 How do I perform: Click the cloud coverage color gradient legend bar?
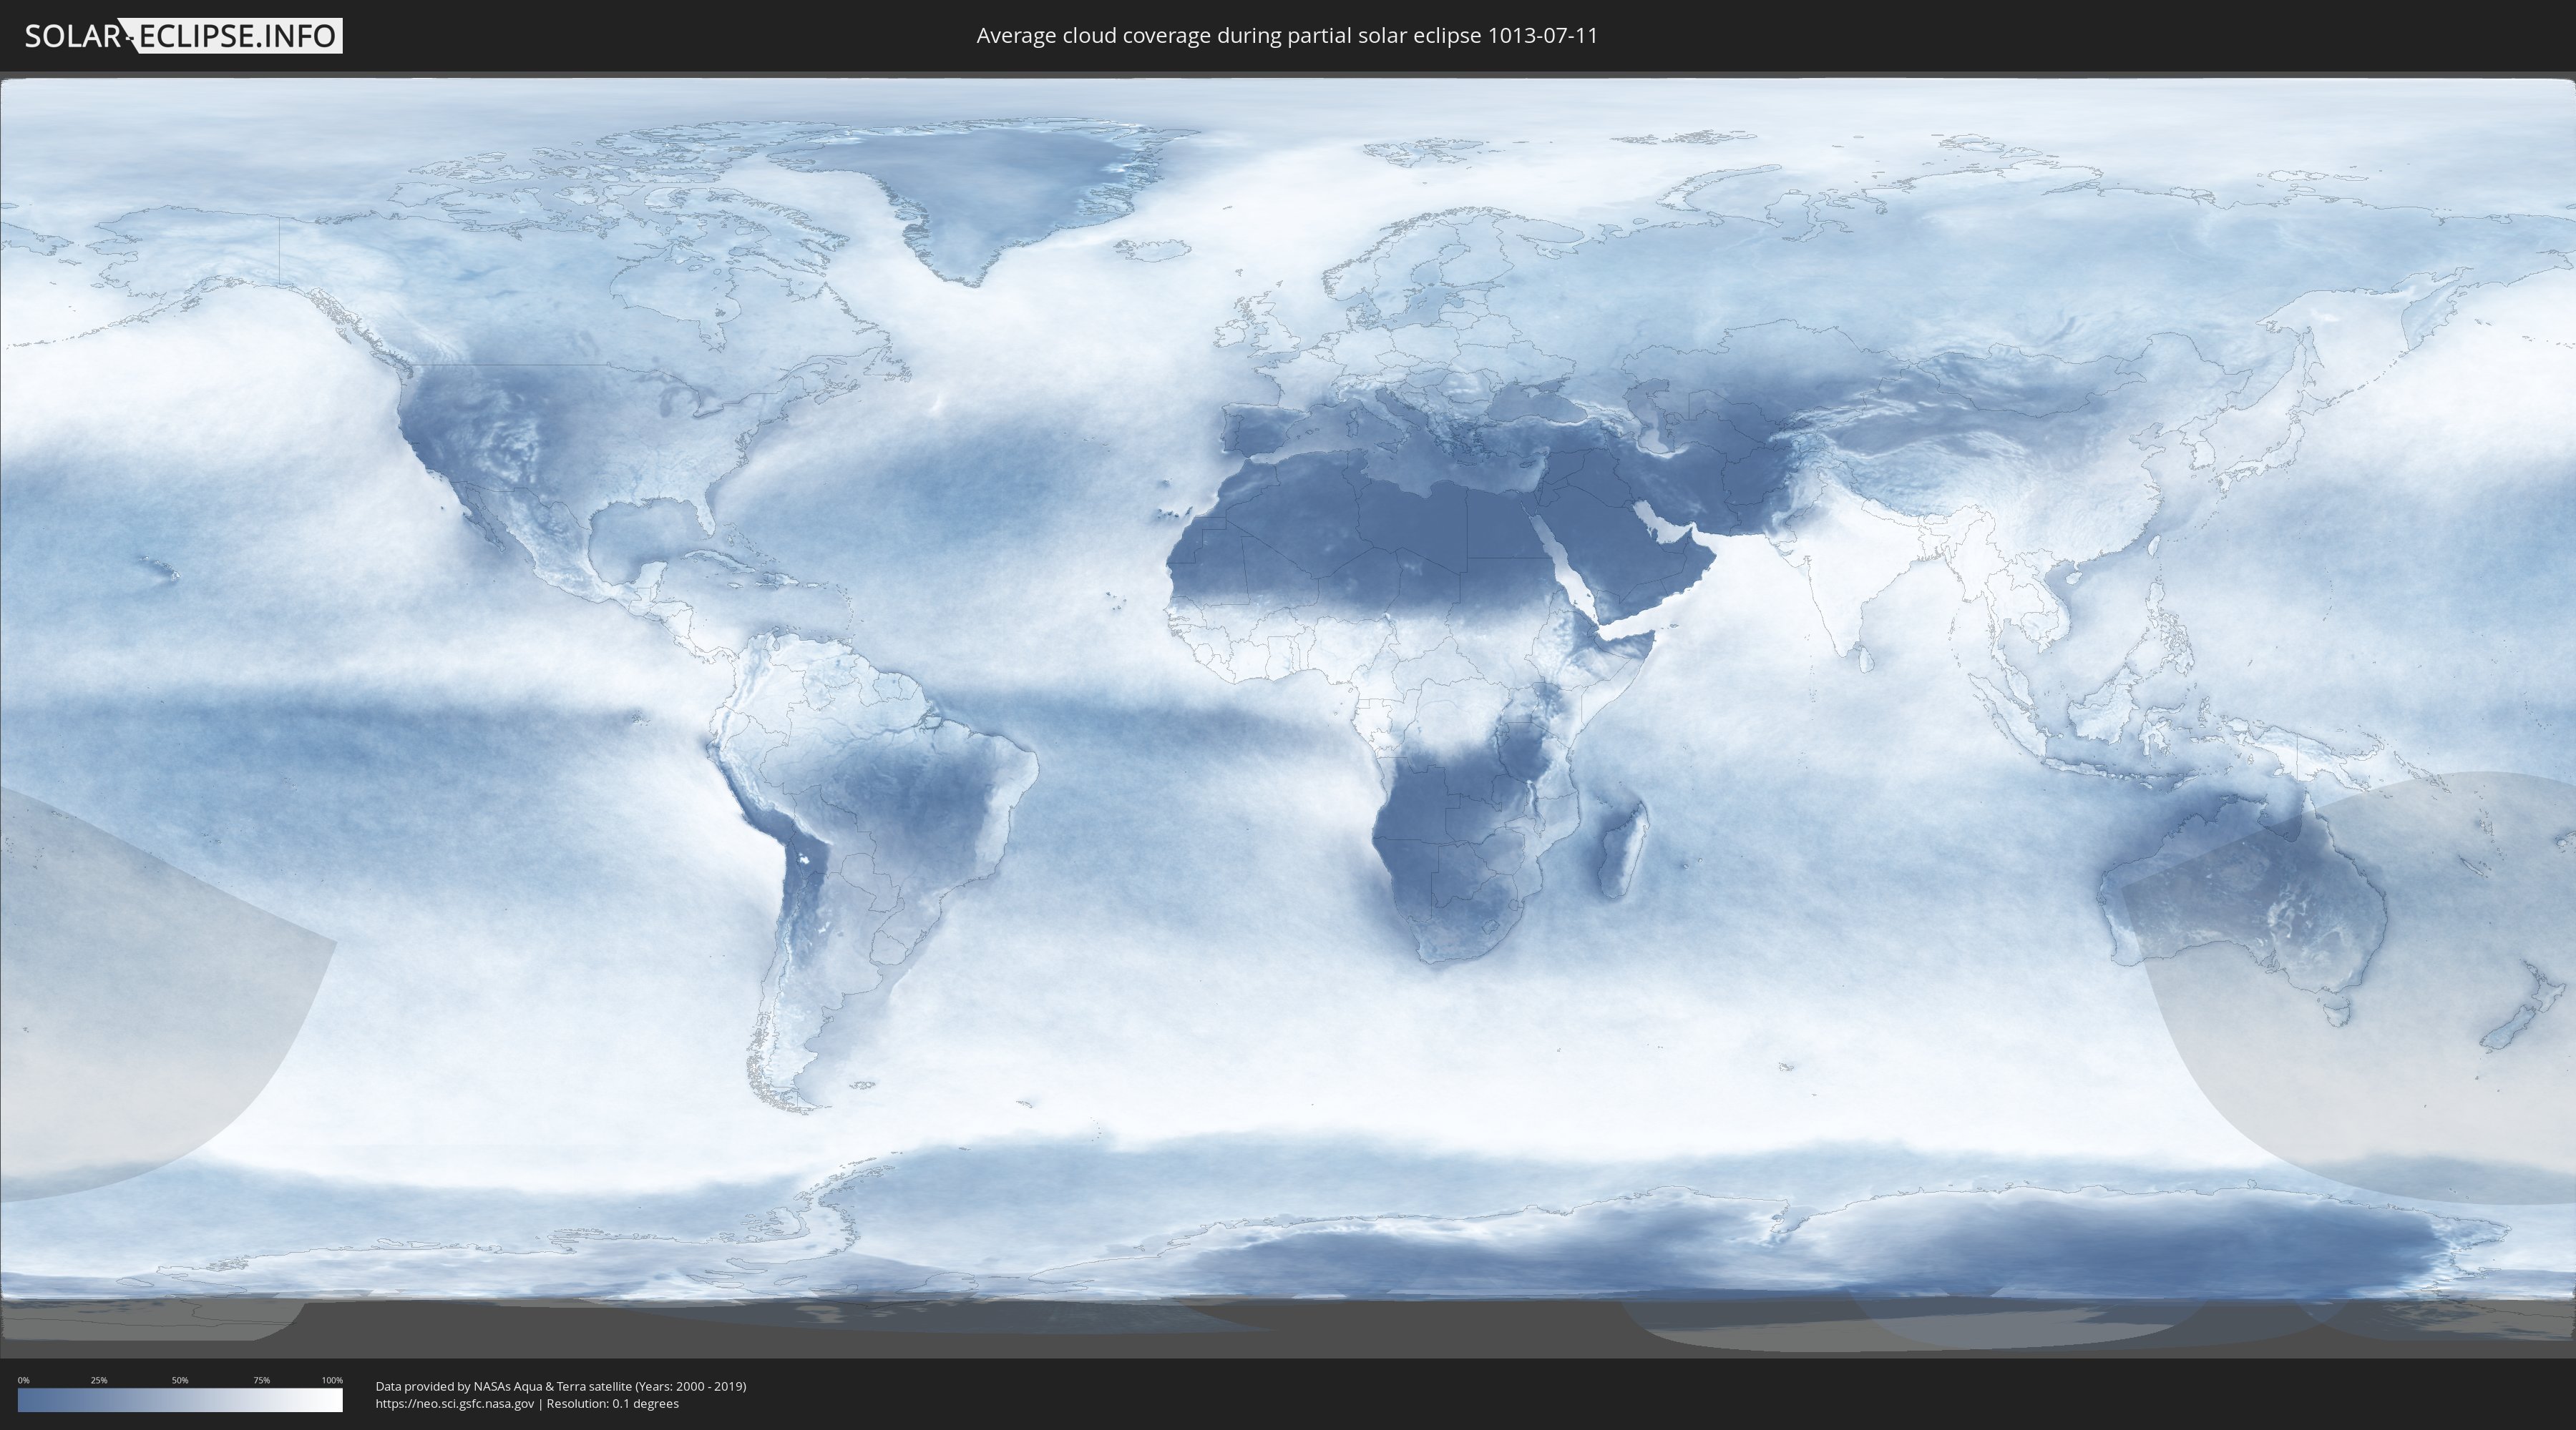(180, 1400)
